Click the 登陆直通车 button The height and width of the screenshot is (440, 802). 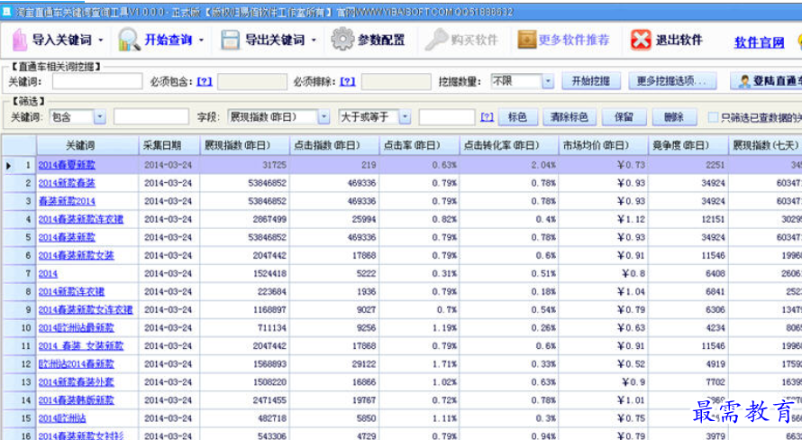pos(767,81)
